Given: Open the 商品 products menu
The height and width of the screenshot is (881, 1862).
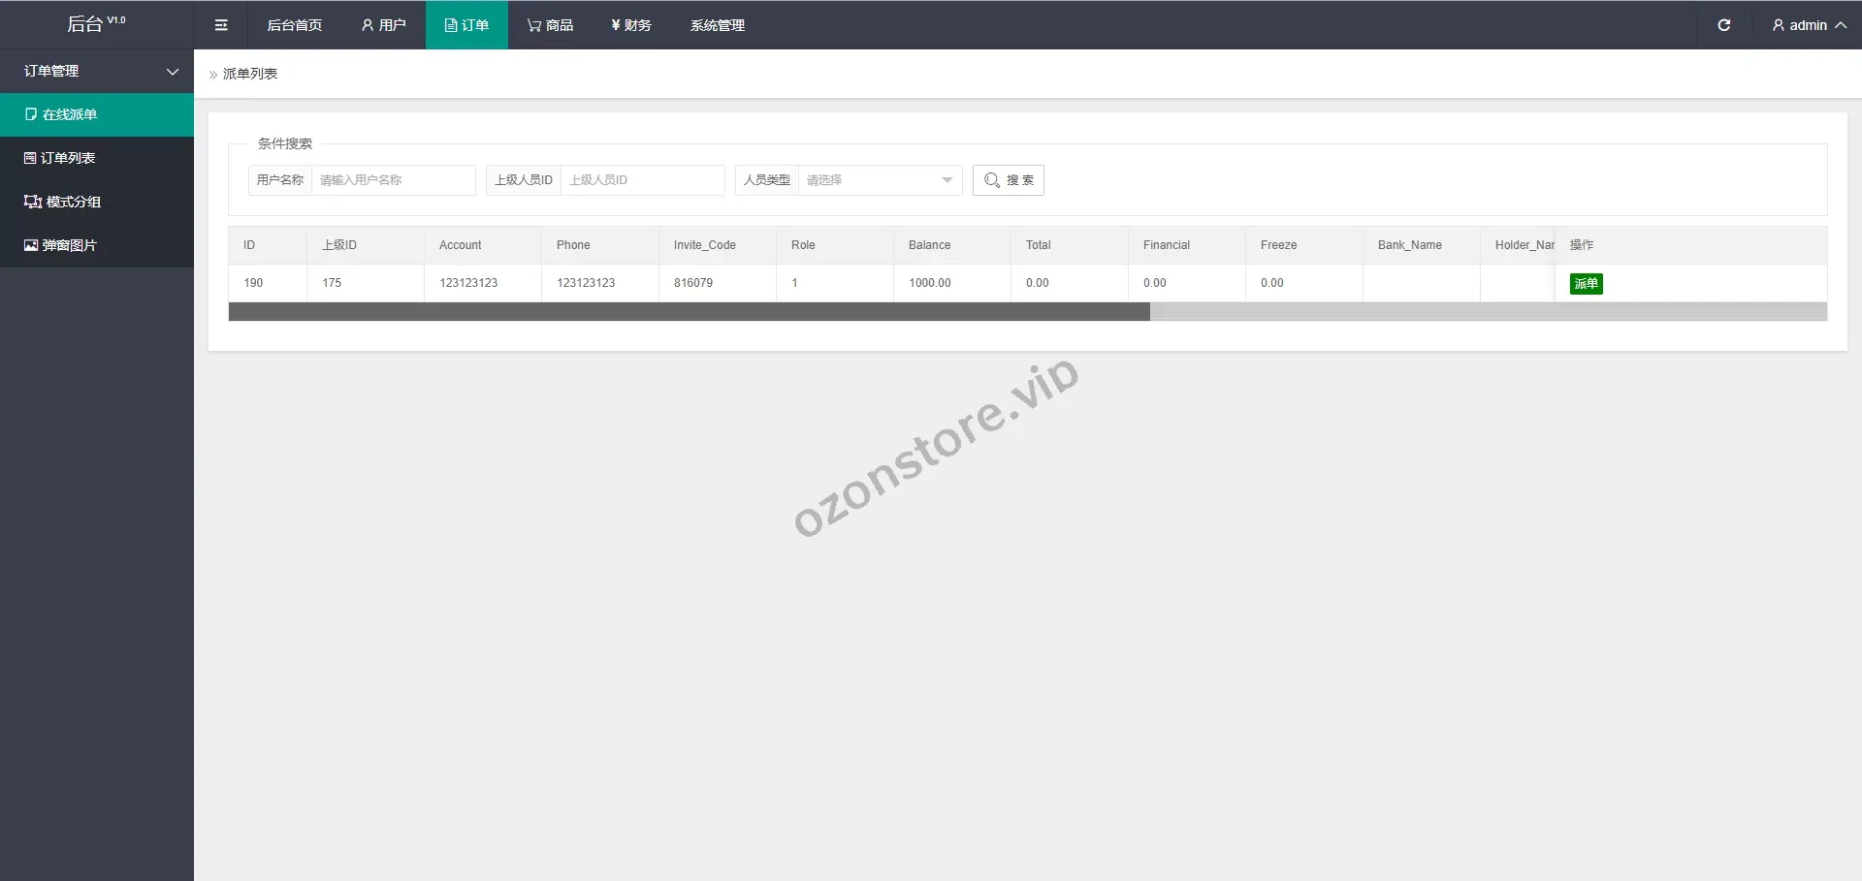Looking at the screenshot, I should (x=550, y=25).
